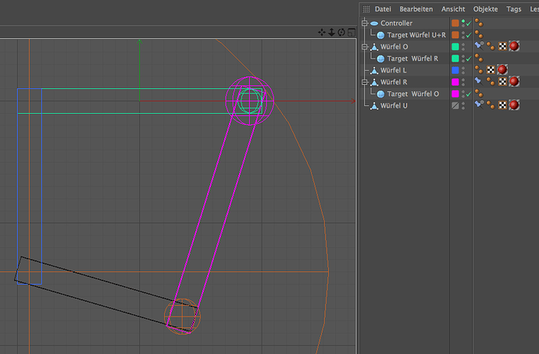This screenshot has width=539, height=354.
Task: Select the checkerboard UVW tag on Würfel U
Action: tap(502, 105)
